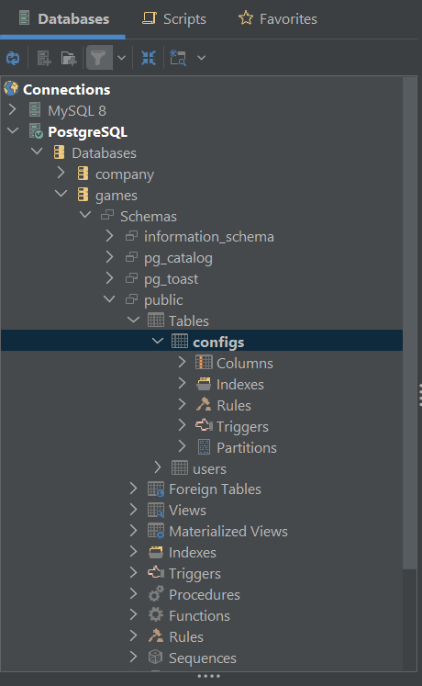The height and width of the screenshot is (686, 422).
Task: Select the Schemas tree item
Action: [149, 216]
